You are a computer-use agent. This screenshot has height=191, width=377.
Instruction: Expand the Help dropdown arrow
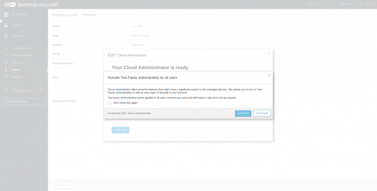(324, 4)
